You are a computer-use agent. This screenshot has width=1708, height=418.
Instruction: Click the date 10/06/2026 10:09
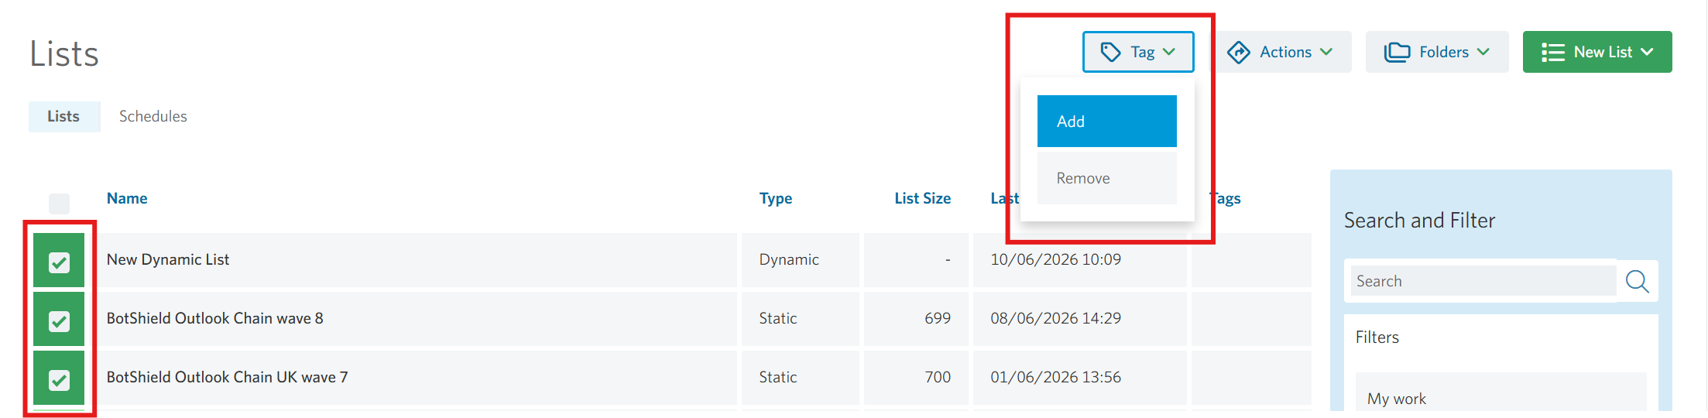click(x=1055, y=259)
